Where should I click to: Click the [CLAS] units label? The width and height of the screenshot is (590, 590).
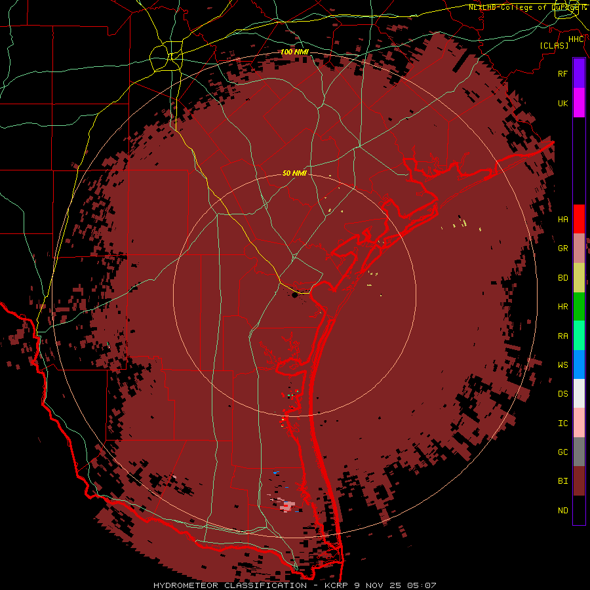pos(554,45)
